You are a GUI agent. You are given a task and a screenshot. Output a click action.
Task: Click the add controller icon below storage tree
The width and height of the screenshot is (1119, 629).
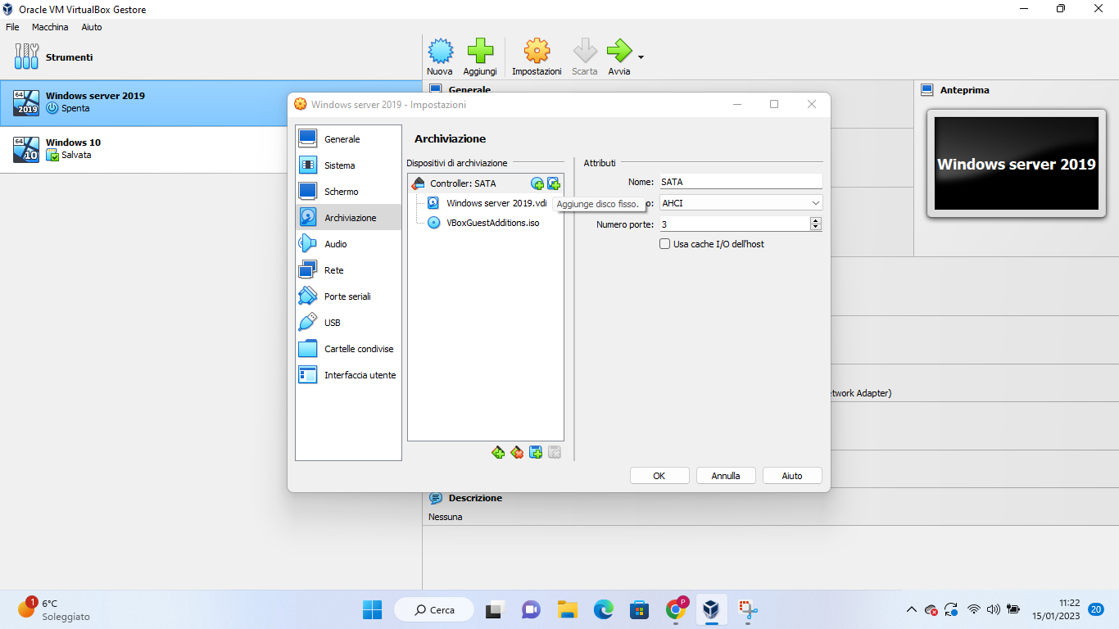[x=498, y=452]
